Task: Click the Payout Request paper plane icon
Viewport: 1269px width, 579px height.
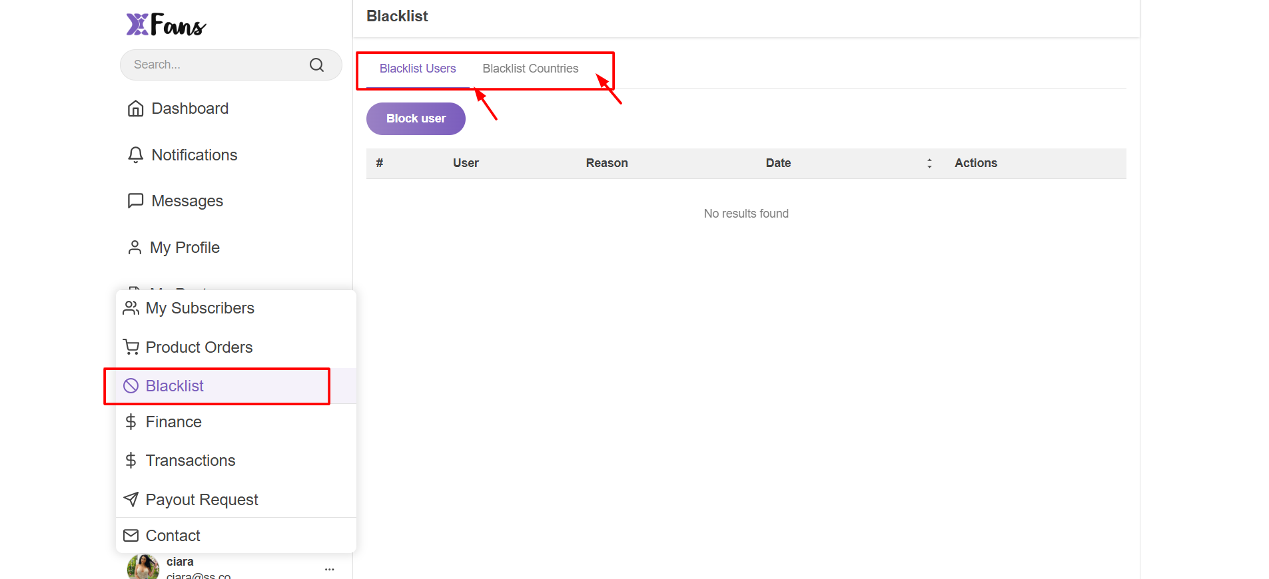Action: coord(131,500)
